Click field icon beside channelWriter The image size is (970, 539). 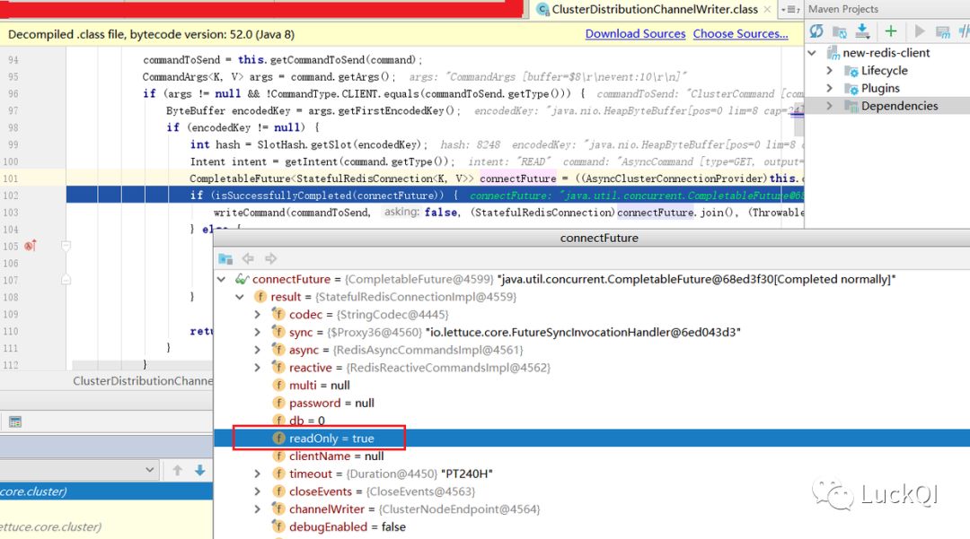coord(278,509)
